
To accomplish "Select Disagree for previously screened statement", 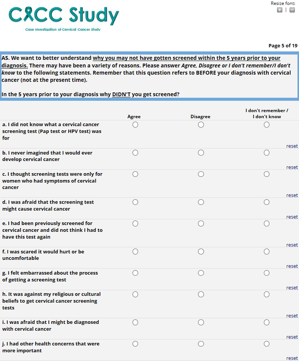I will 201,223.
